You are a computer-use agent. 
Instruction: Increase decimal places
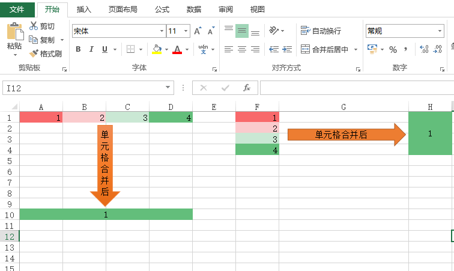(424, 49)
